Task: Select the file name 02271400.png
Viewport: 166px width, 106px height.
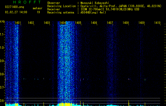Action: click(x=15, y=7)
